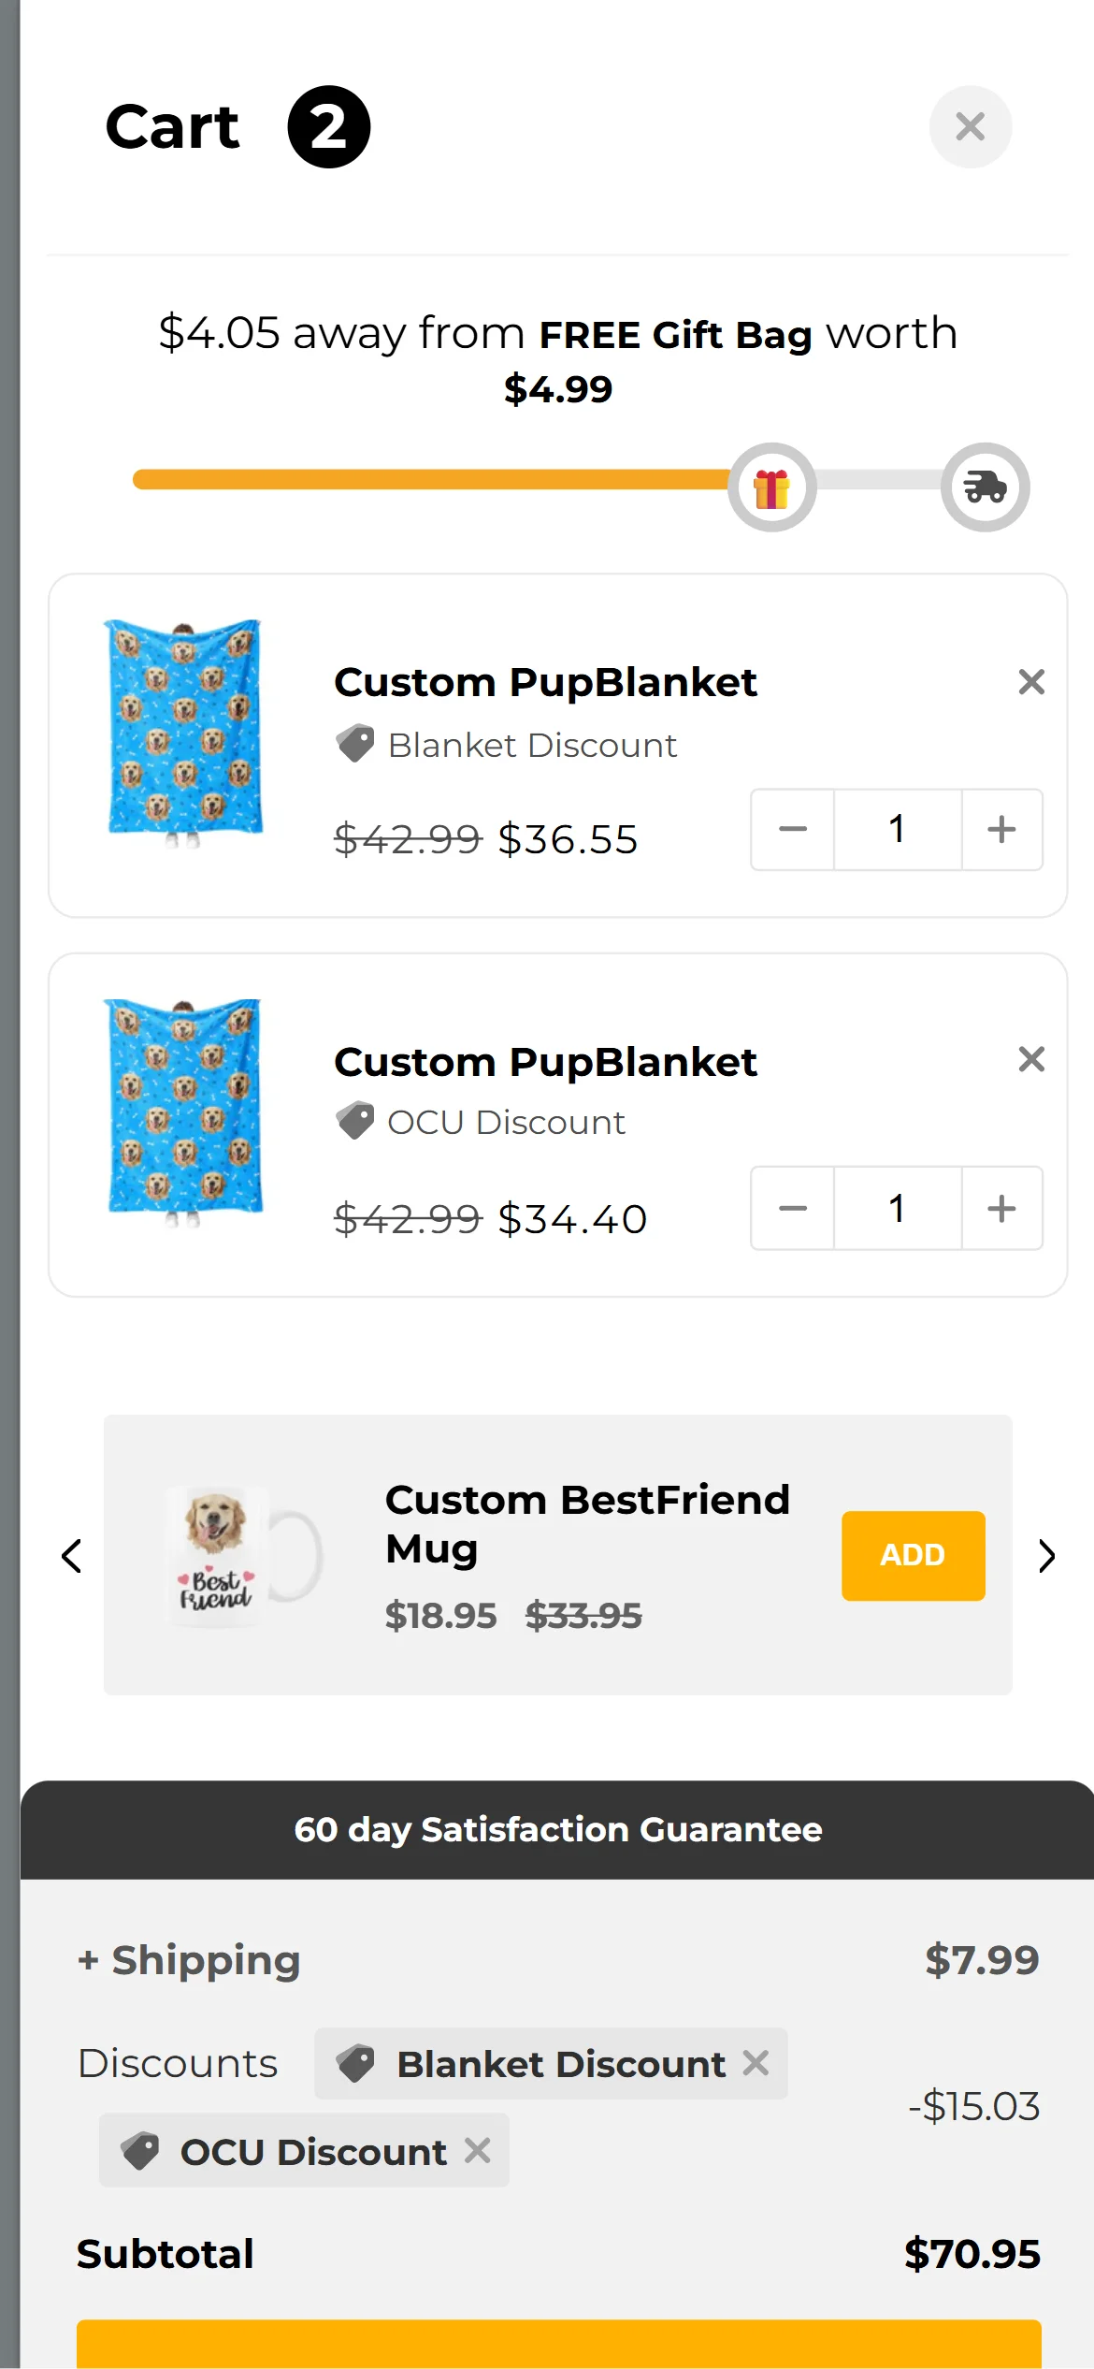The height and width of the screenshot is (2369, 1094).
Task: Remove the OCU Discount PupBlanket from cart
Action: click(x=1030, y=1059)
